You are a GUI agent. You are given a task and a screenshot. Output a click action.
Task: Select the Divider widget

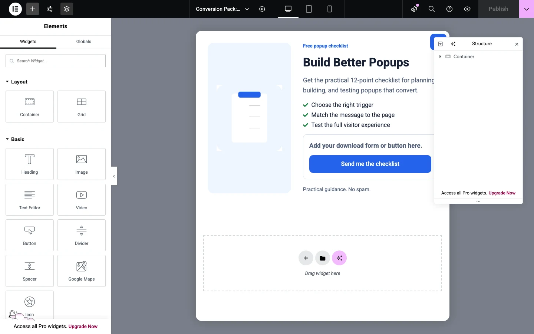[82, 235]
